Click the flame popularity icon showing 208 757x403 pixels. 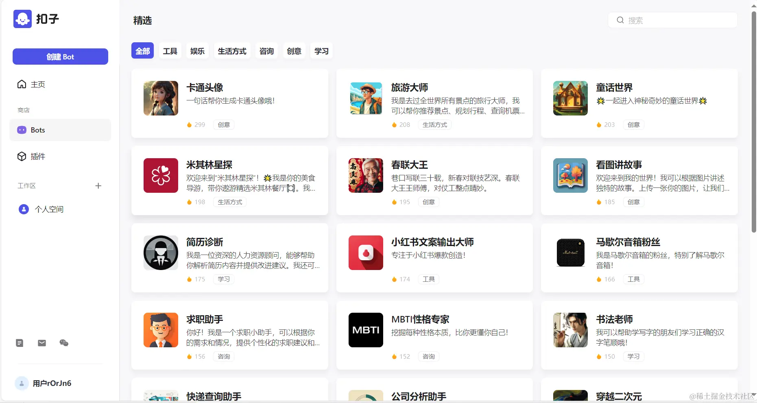click(394, 125)
